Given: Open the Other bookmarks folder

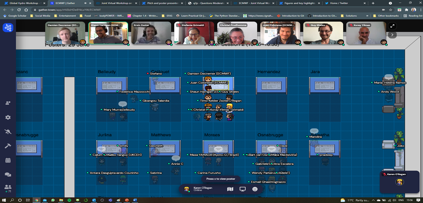Looking at the screenshot, I should (385, 16).
